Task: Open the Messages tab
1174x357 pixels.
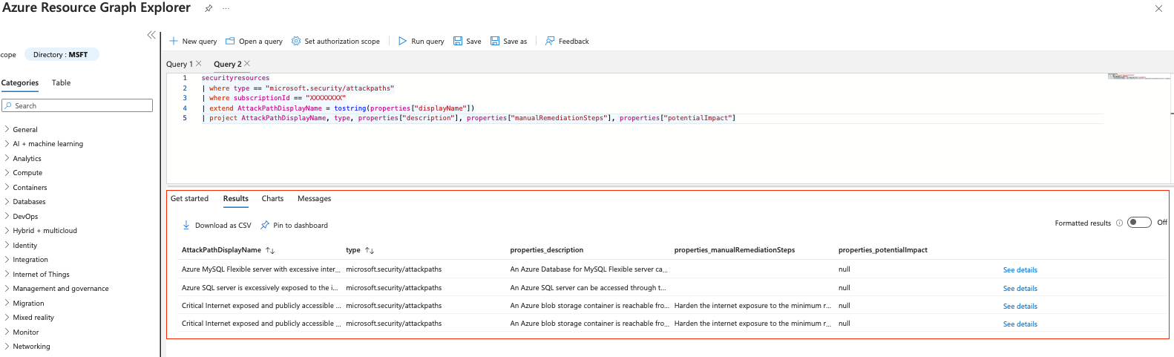Action: [314, 198]
